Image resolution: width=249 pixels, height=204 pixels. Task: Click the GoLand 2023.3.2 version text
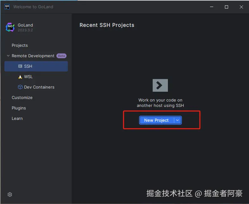click(25, 30)
